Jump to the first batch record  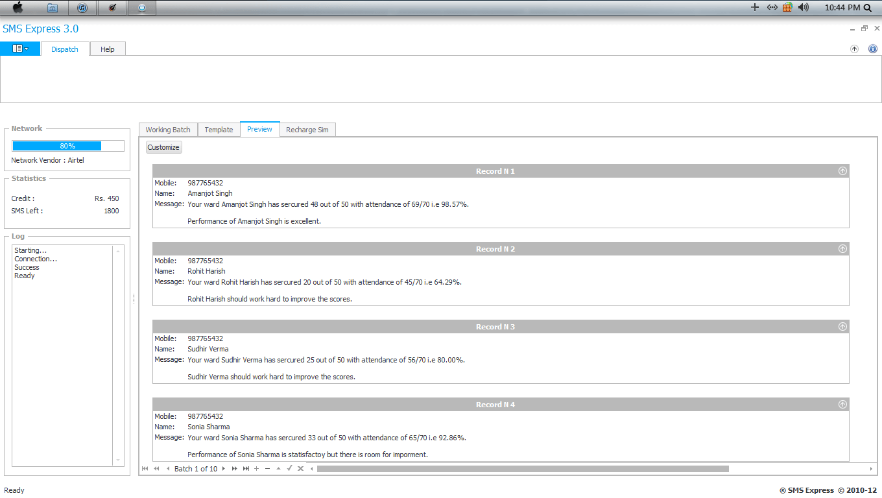145,469
